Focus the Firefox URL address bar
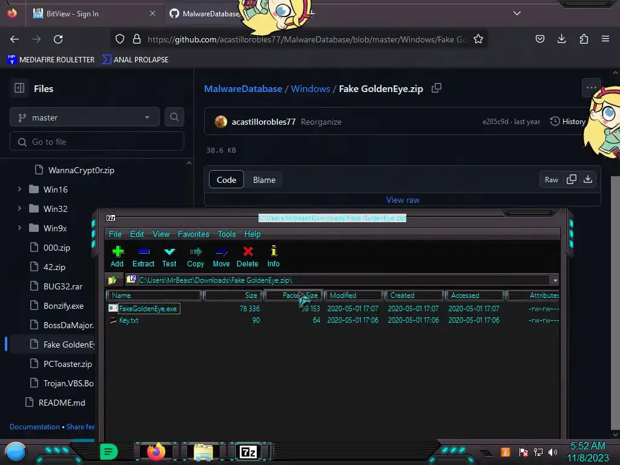The height and width of the screenshot is (465, 620). click(x=306, y=39)
